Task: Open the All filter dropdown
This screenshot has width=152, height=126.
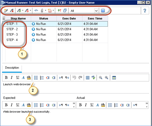Action: (x=96, y=11)
